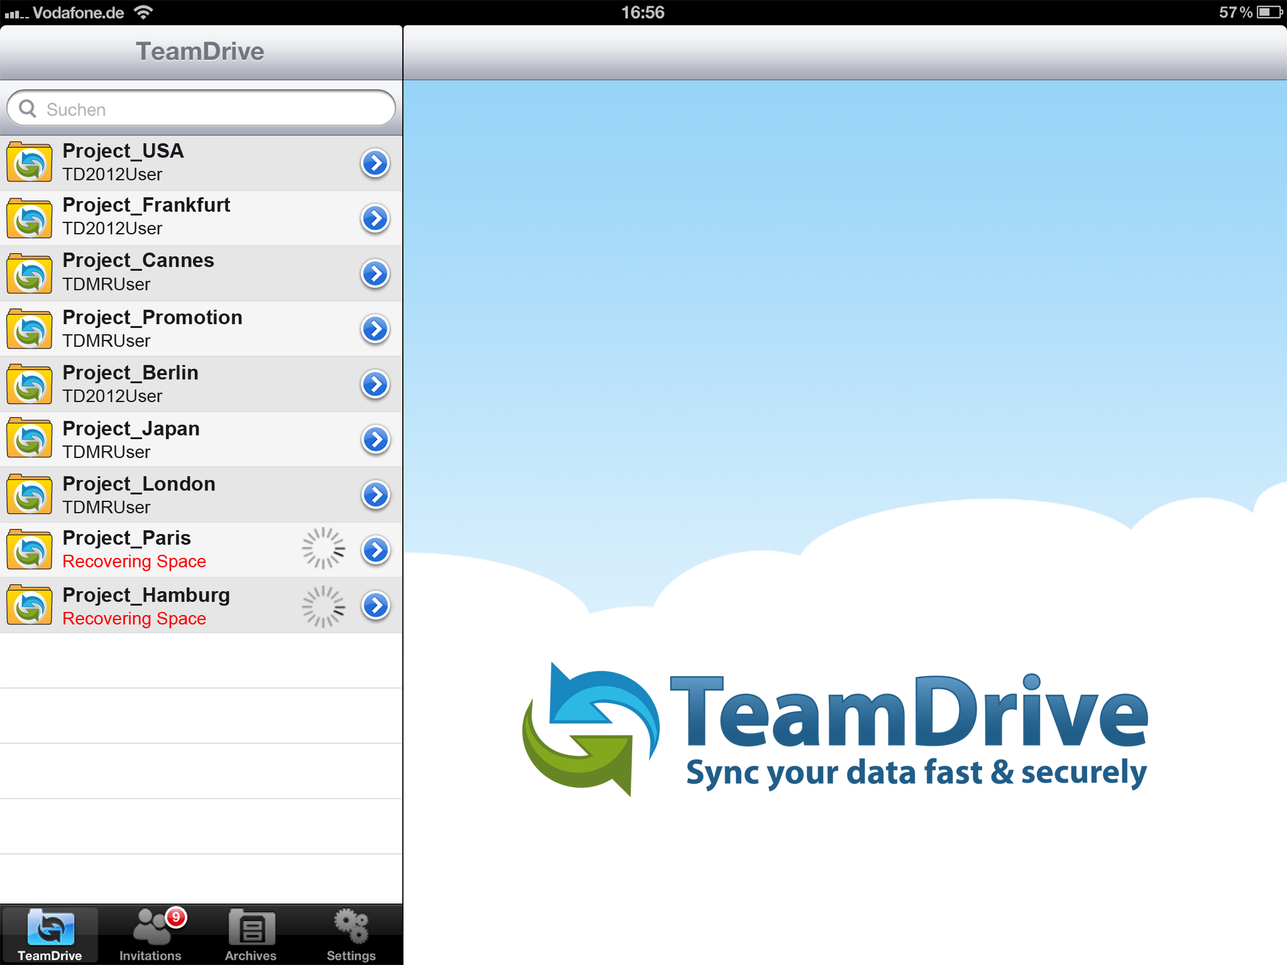
Task: Select the Project_London space name
Action: (139, 484)
